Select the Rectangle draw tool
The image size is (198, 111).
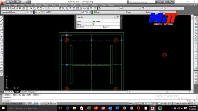pyautogui.click(x=2, y=30)
